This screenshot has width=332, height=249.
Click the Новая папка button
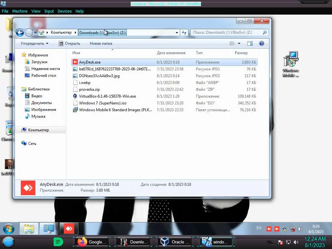point(101,43)
